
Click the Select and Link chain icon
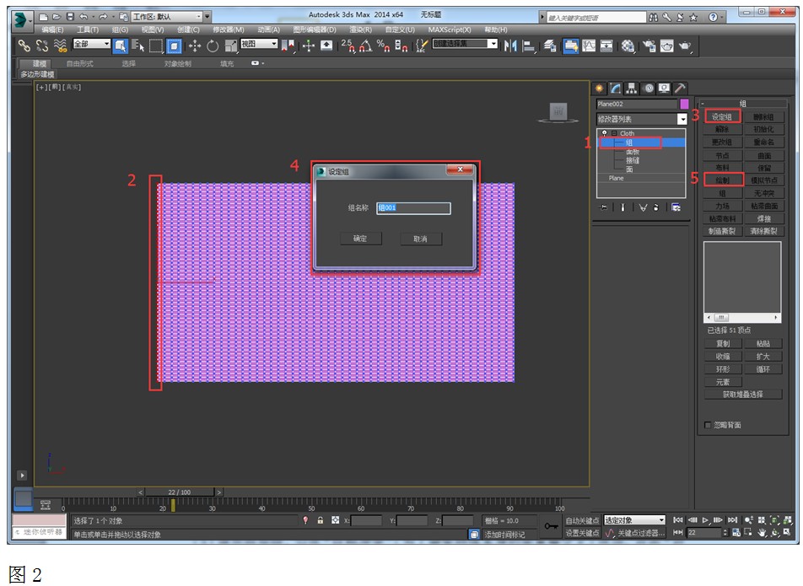[24, 46]
